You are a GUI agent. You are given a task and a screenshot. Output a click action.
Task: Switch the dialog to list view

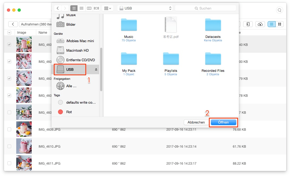pos(81,8)
